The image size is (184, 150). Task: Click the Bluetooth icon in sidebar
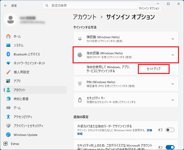[x=8, y=54]
